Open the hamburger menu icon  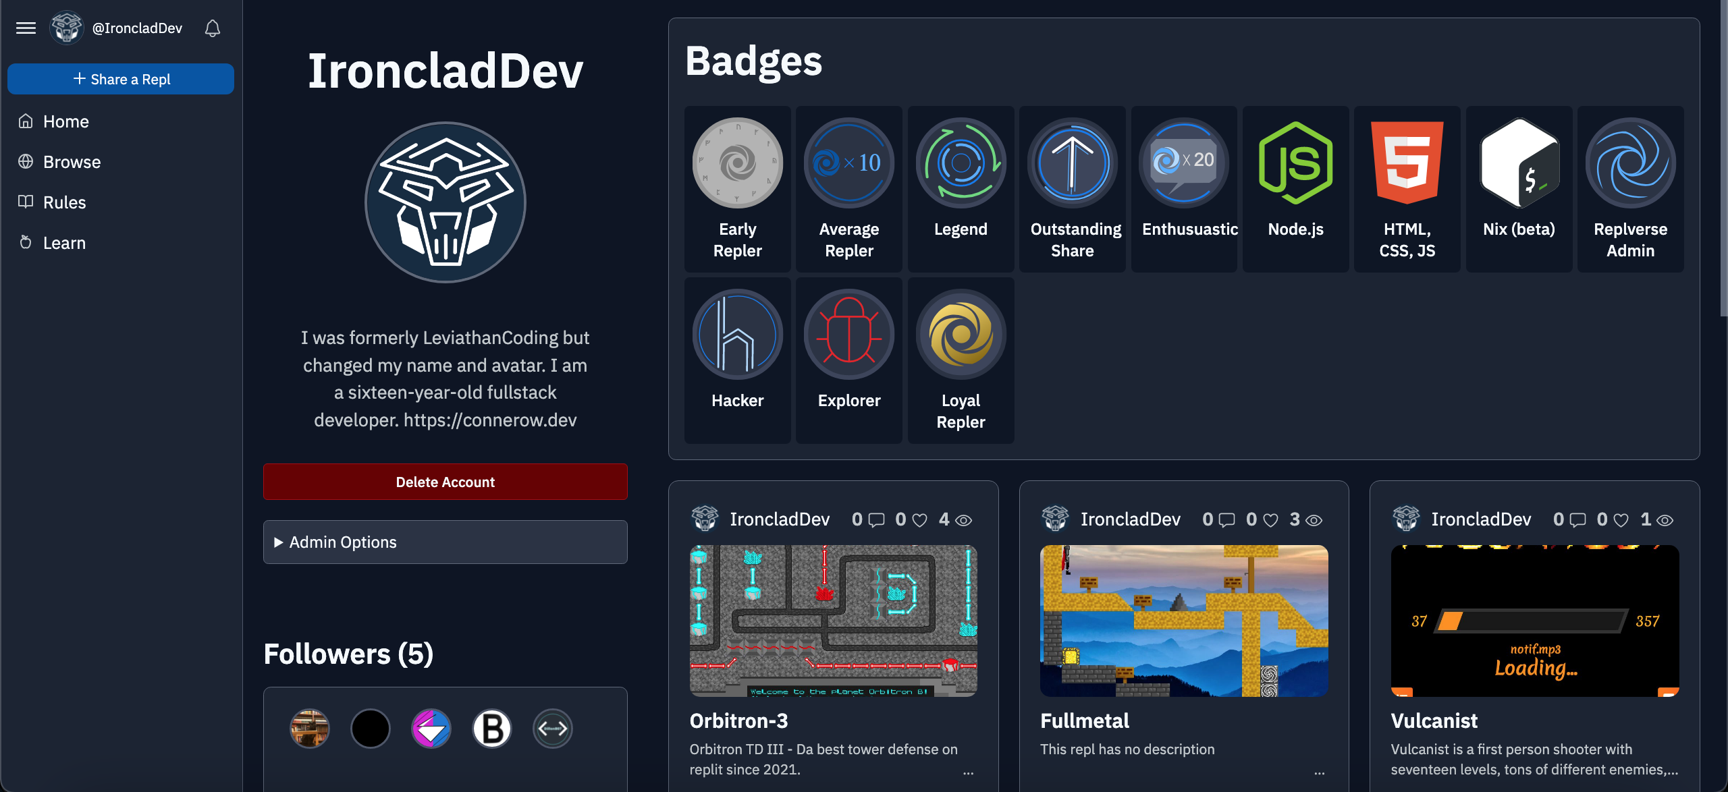click(x=26, y=28)
